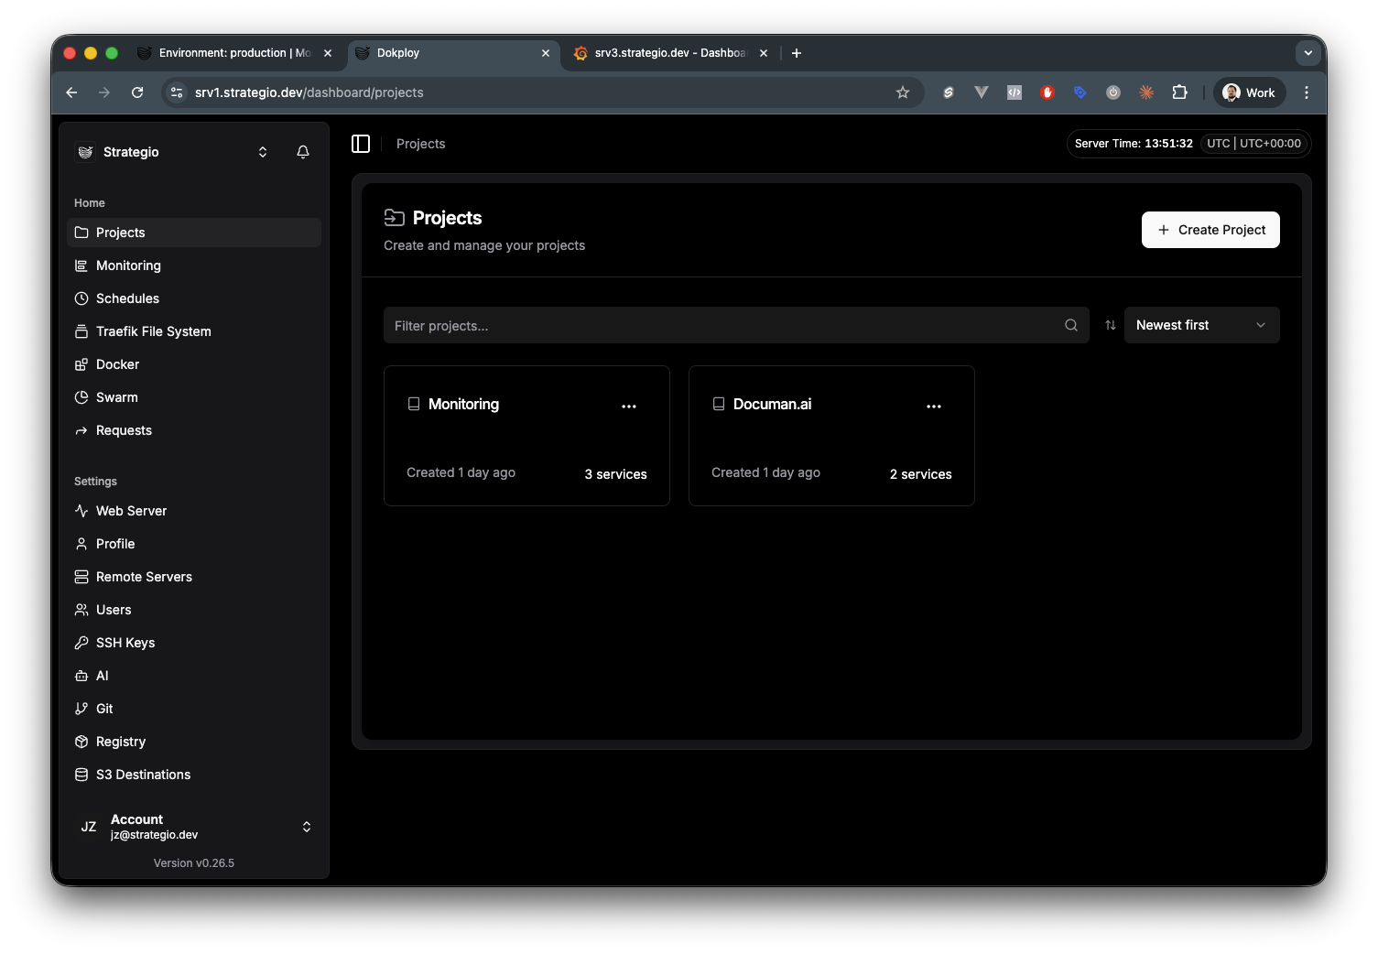Switch to the srv3.strategio.dev Dashboard tab
The height and width of the screenshot is (954, 1378).
668,53
